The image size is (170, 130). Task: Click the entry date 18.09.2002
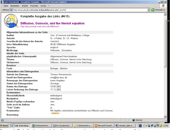pos(56,87)
